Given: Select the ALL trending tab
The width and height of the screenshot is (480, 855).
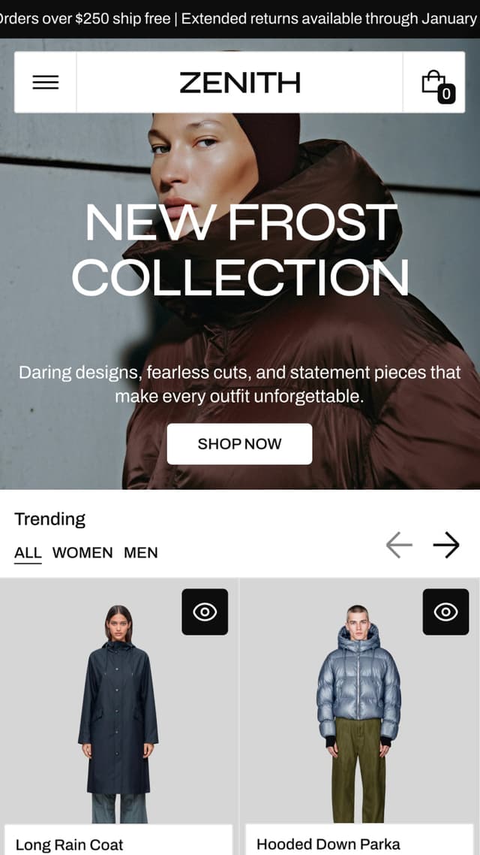Looking at the screenshot, I should pyautogui.click(x=28, y=553).
